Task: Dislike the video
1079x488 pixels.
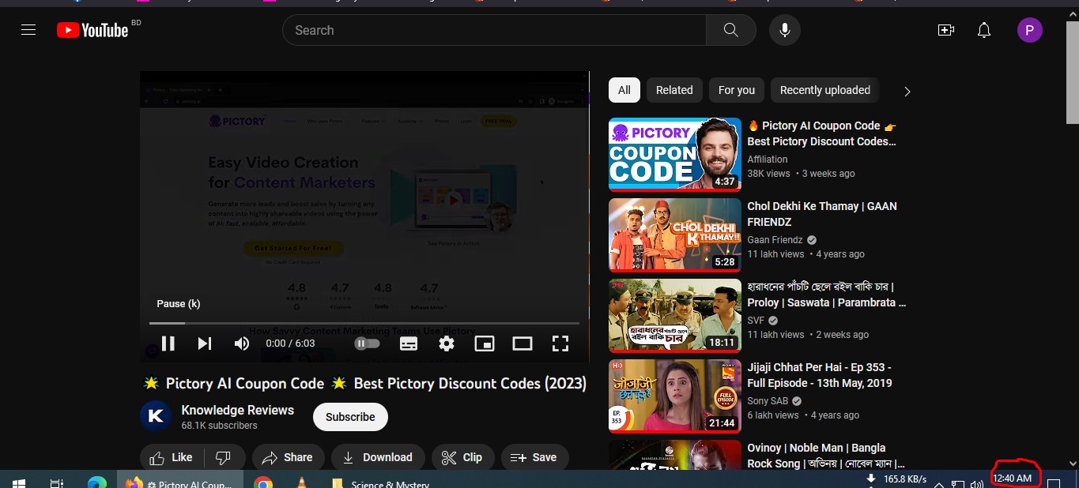Action: (223, 457)
